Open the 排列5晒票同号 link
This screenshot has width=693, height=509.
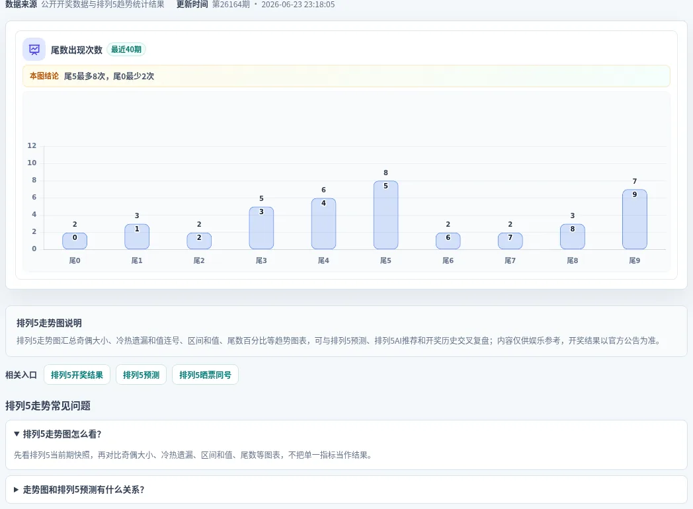(x=205, y=375)
